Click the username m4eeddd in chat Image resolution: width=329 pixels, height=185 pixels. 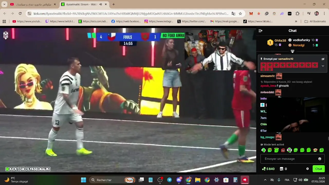(267, 92)
